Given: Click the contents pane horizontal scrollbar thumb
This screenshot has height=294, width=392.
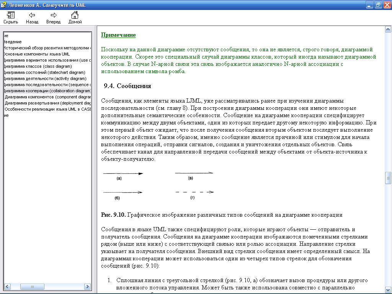Looking at the screenshot, I should click(32, 286).
